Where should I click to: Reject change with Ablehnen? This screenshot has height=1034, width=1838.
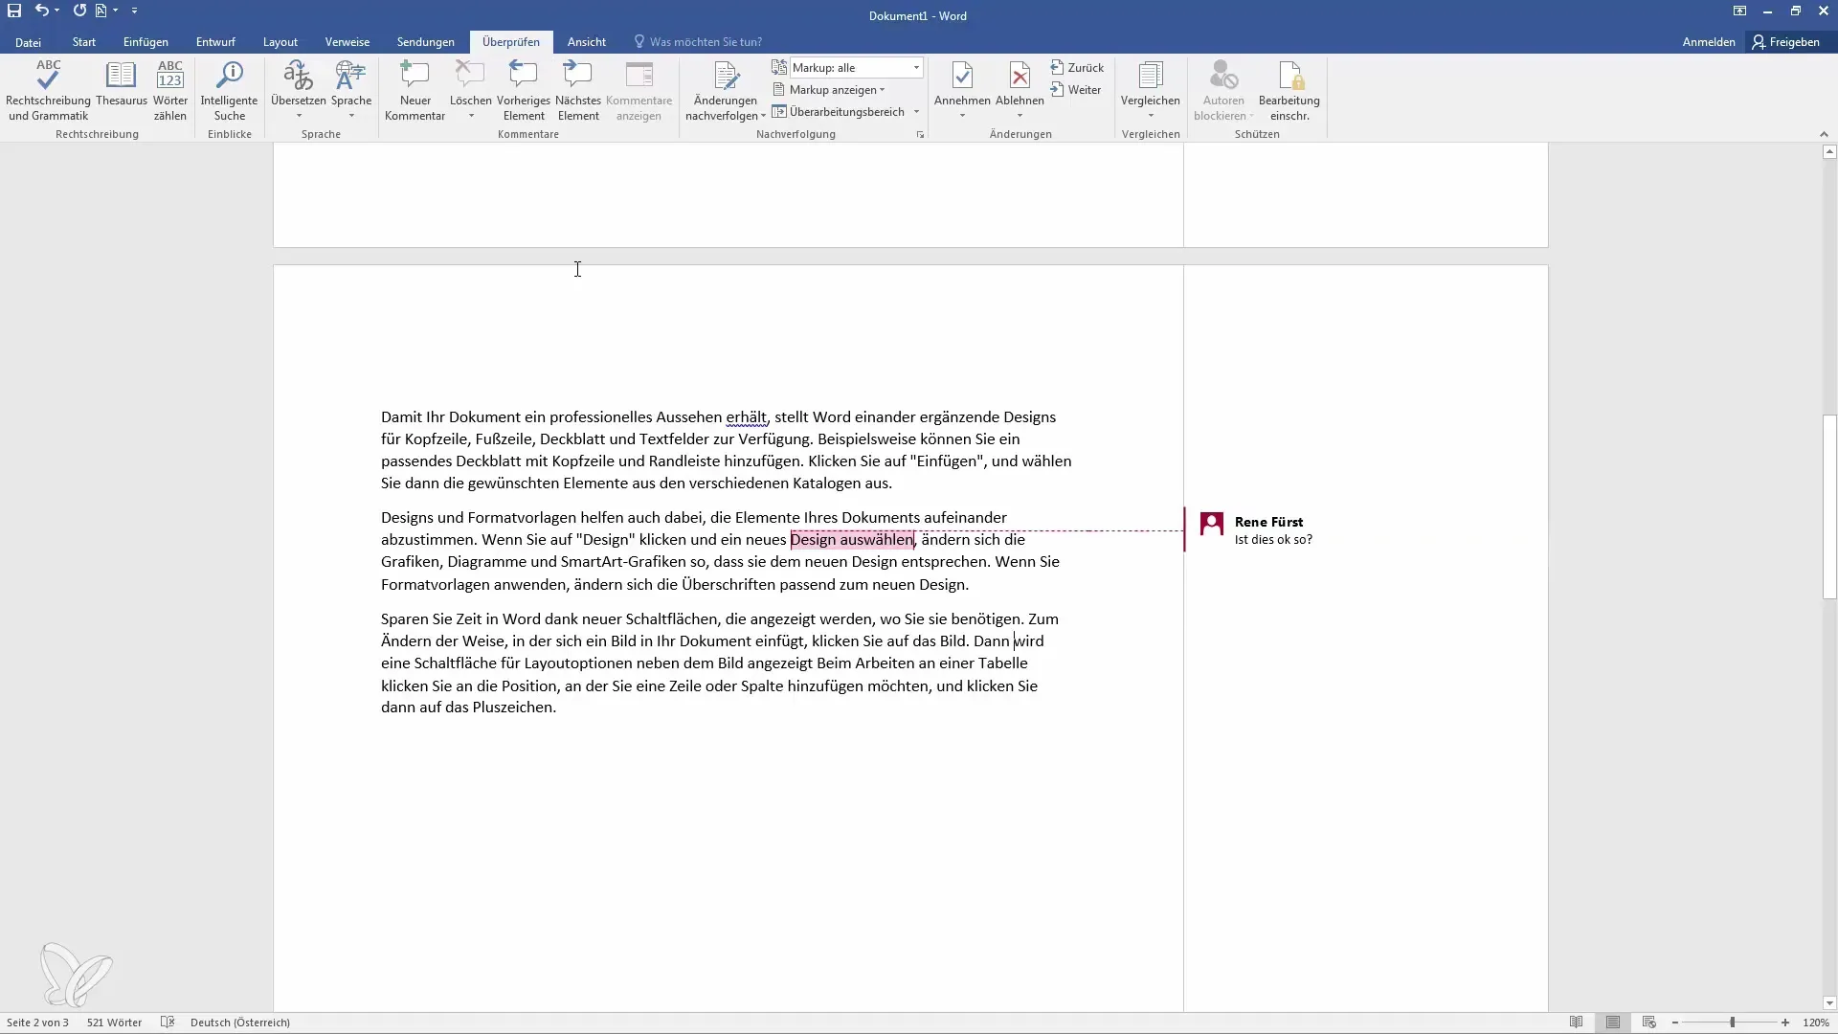1020,84
